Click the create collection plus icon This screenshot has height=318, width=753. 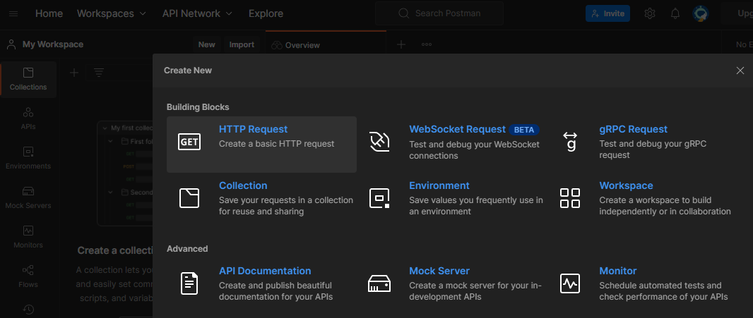point(74,73)
